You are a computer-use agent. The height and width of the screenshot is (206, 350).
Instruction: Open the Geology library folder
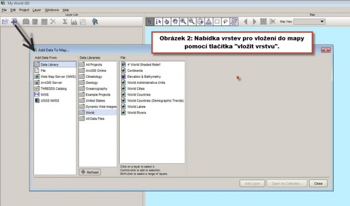[x=98, y=83]
